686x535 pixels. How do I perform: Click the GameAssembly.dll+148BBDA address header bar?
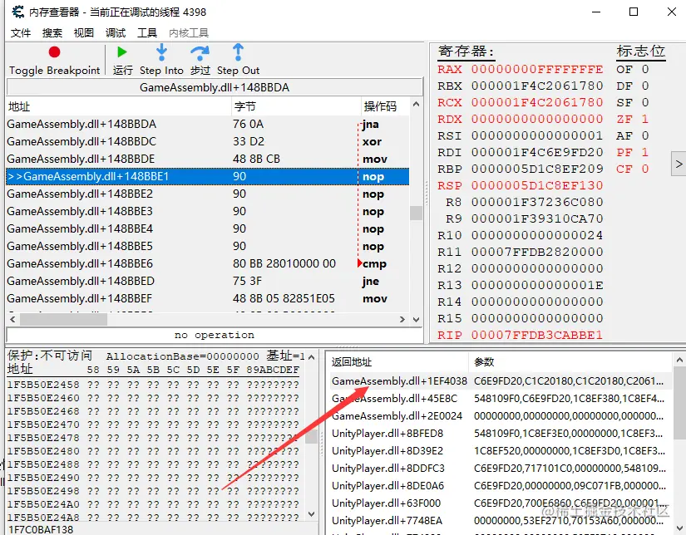[x=215, y=87]
